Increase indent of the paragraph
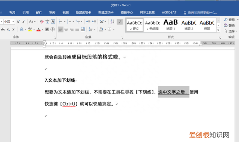239x142 pixels. (94, 22)
